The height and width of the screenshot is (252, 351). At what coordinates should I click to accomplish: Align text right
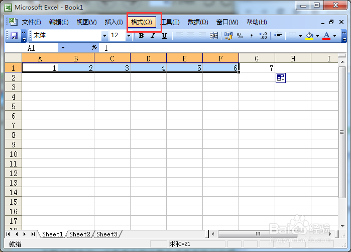click(202, 36)
